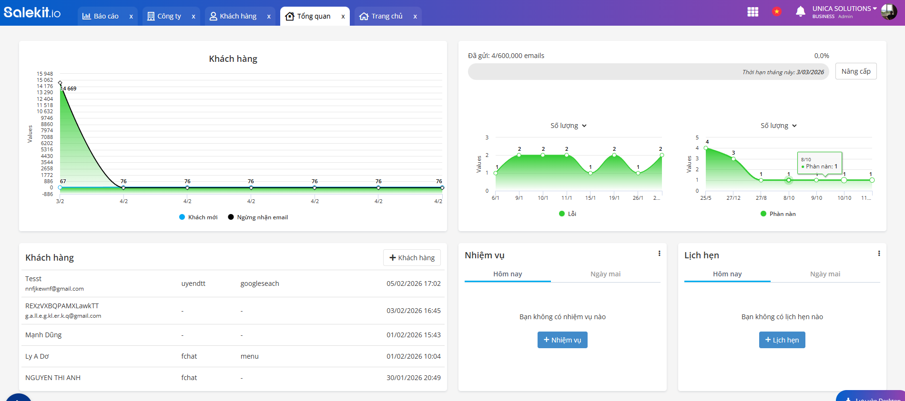Click the email quota progress bar
905x401 pixels.
tap(648, 72)
